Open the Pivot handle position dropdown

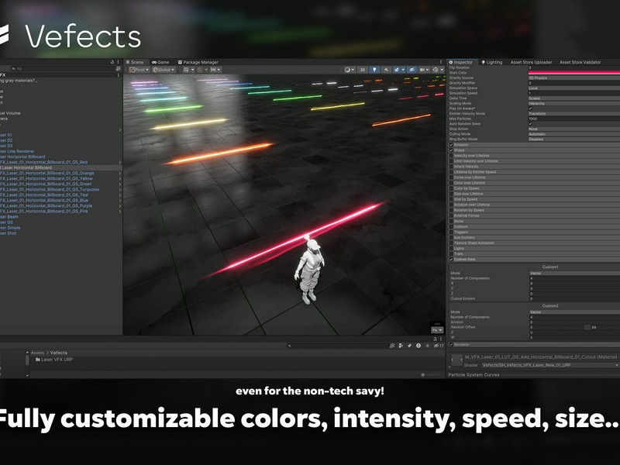139,70
